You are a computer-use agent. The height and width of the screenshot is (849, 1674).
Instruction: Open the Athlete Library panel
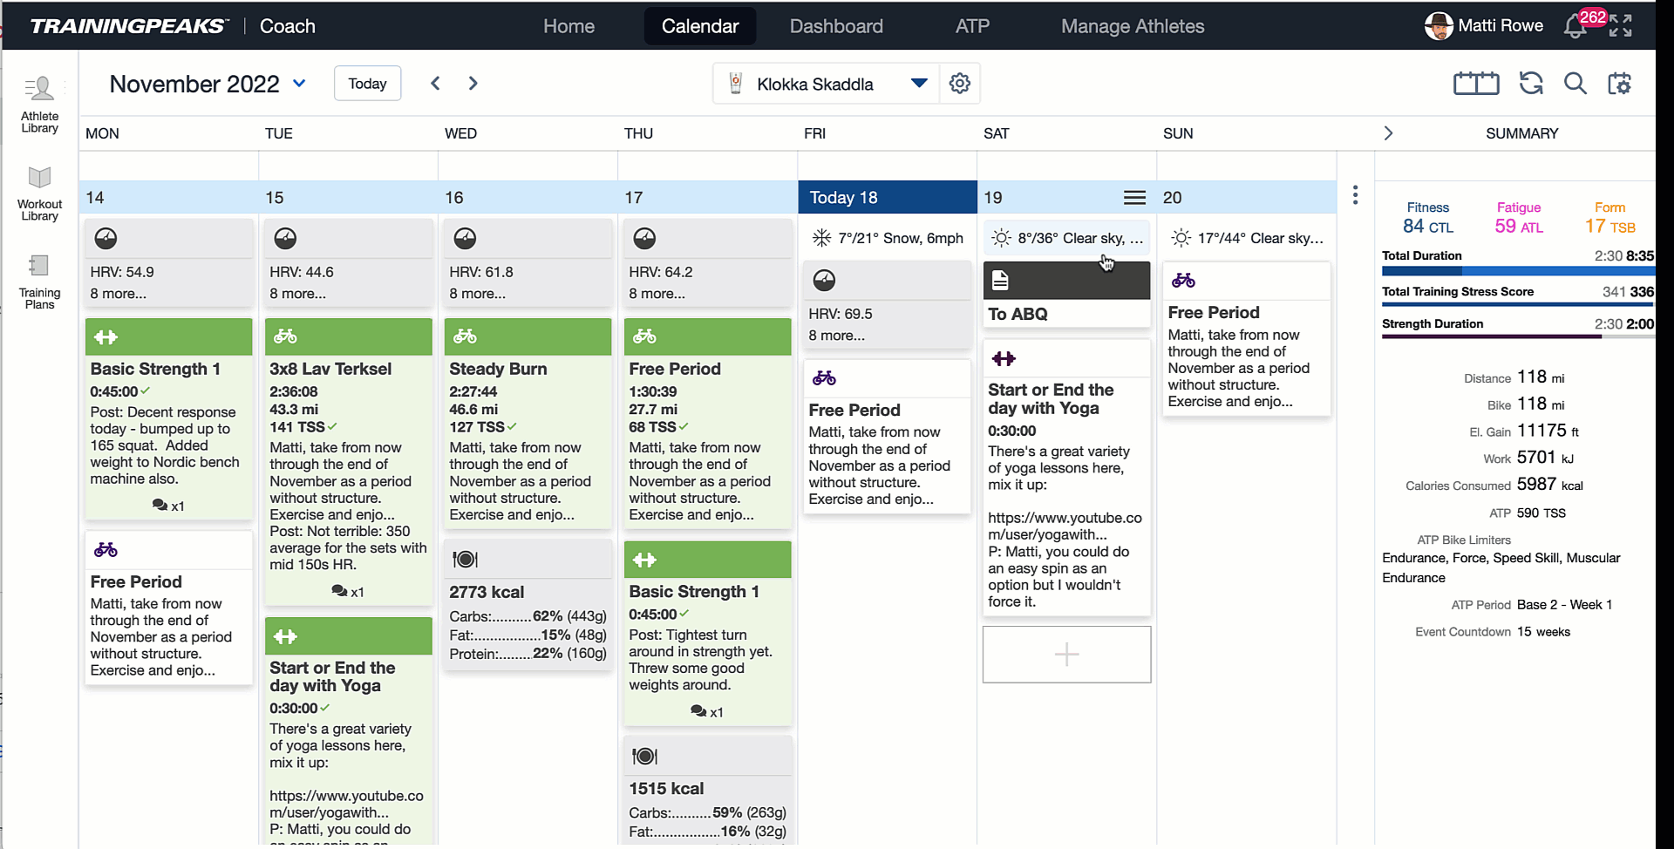pyautogui.click(x=39, y=105)
